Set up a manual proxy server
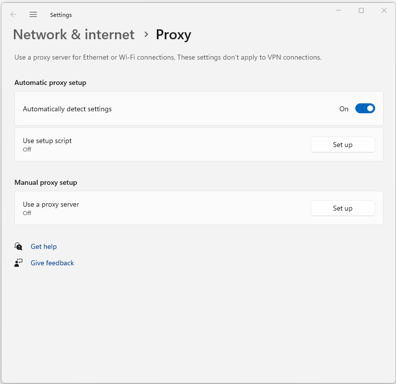Viewport: 396px width, 384px height. click(343, 208)
